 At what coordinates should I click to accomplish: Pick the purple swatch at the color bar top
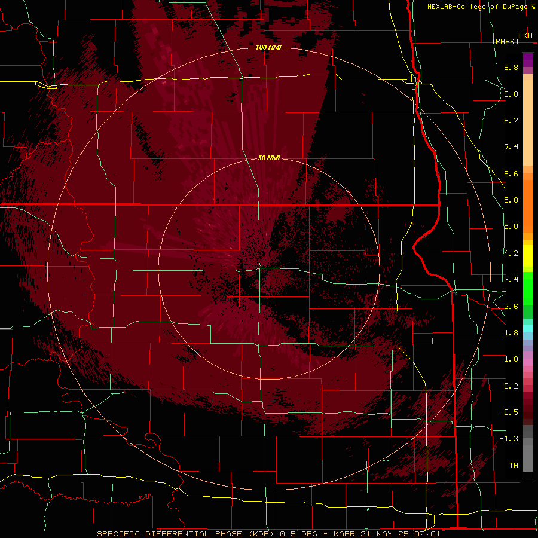pyautogui.click(x=528, y=60)
